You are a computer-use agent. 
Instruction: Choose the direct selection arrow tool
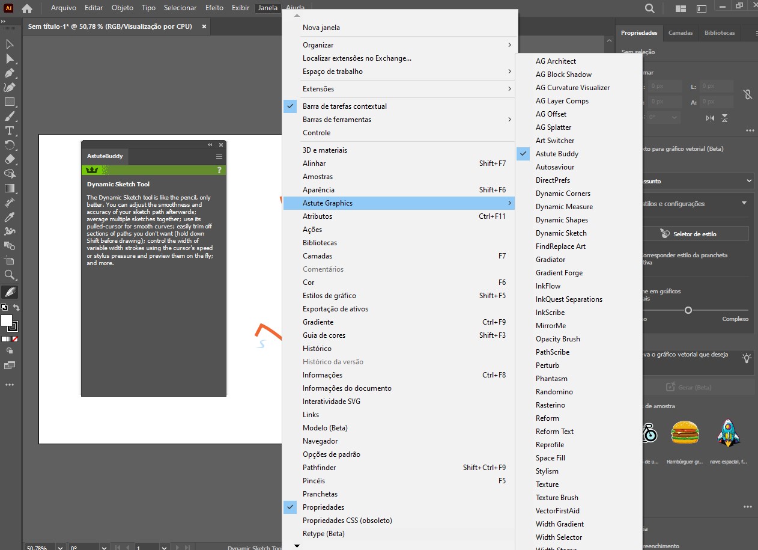point(10,58)
